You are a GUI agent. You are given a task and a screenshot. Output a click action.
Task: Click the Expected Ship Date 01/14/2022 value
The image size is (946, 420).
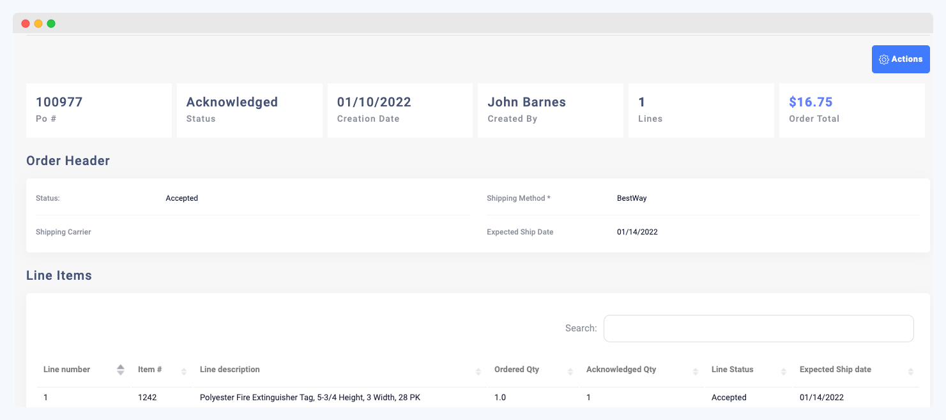click(x=637, y=232)
